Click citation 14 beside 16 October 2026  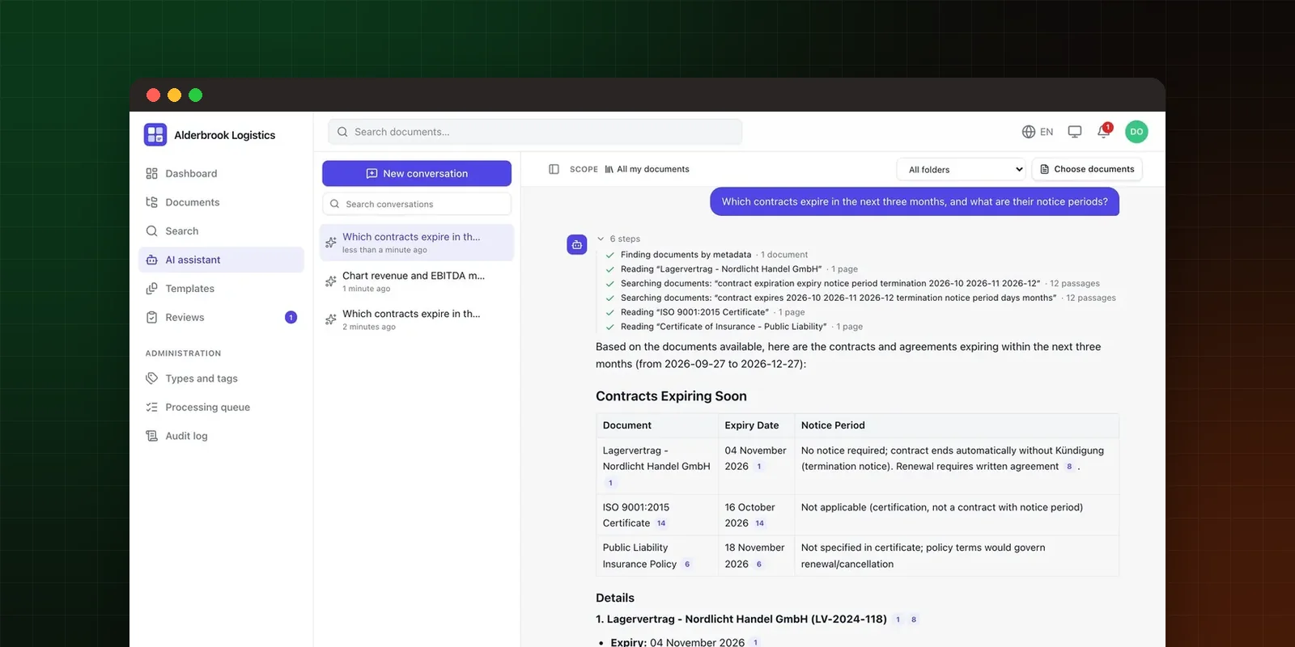coord(760,523)
